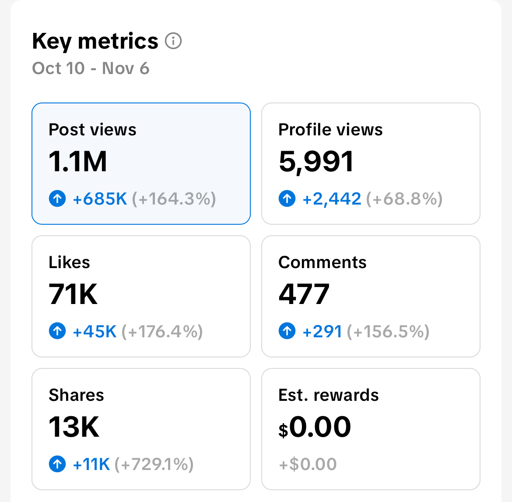Viewport: 512px width, 502px height.
Task: Click the upward trend arrow on Comments
Action: [x=287, y=331]
